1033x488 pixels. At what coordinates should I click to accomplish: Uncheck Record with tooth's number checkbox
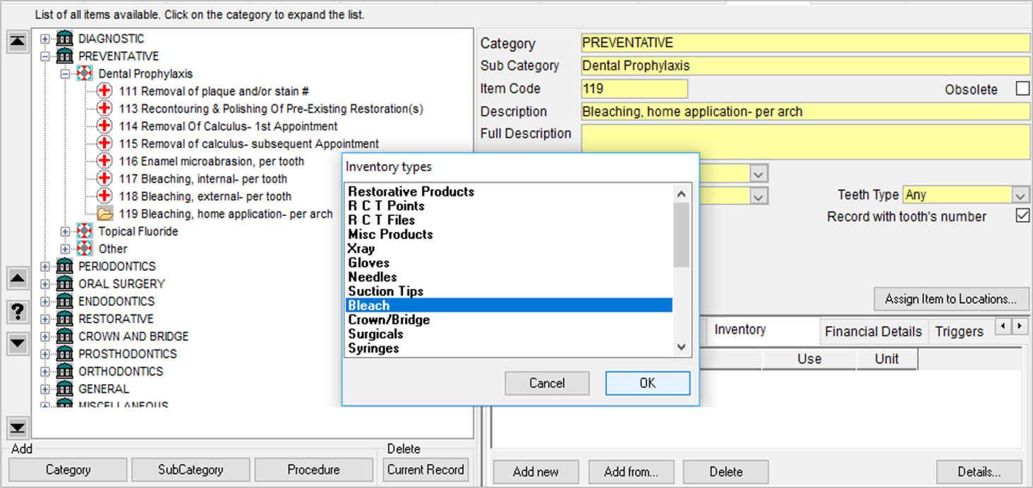(1022, 216)
